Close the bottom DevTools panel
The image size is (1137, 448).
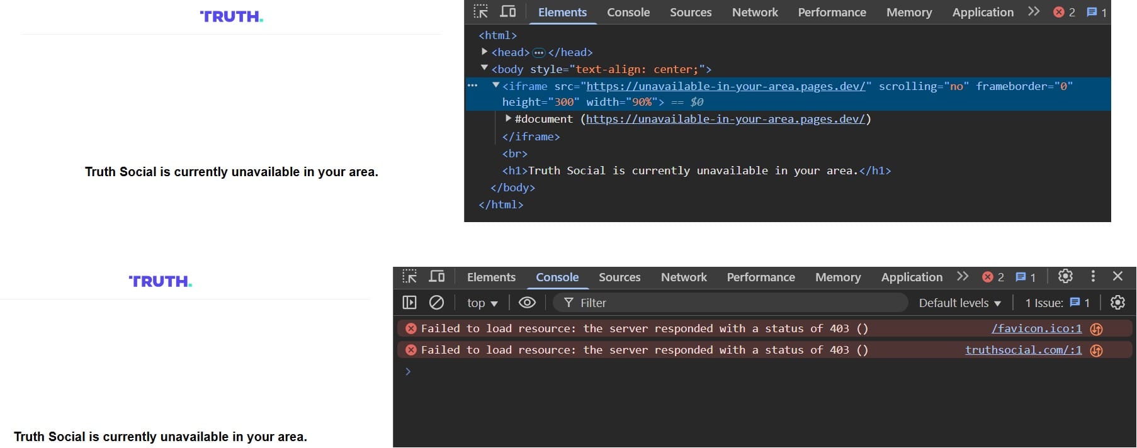tap(1117, 276)
